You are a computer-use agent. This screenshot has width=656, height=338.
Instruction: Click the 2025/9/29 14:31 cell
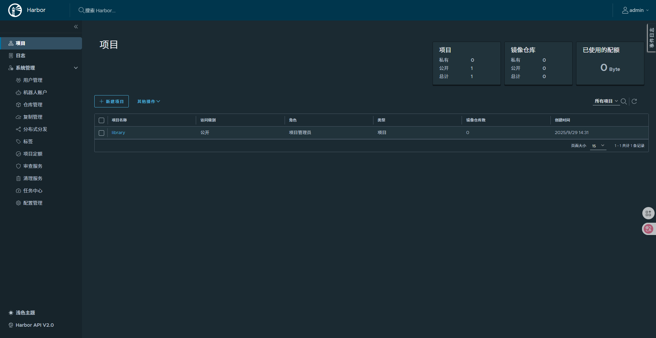pos(572,133)
